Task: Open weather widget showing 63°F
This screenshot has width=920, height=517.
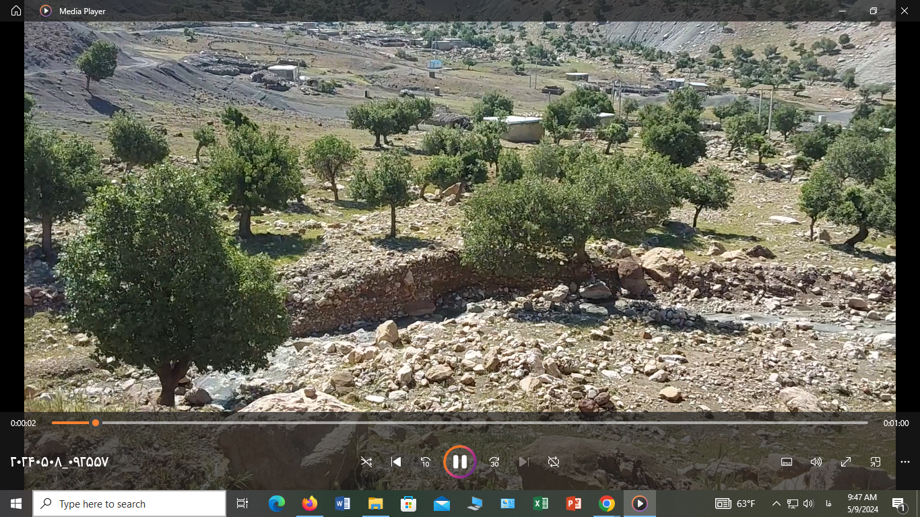Action: [735, 504]
